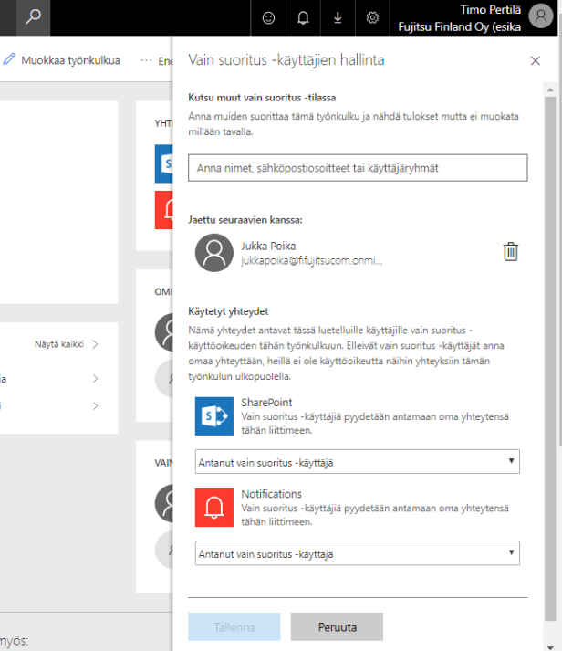Click the red Notifications connector icon
562x651 pixels.
coord(214,507)
